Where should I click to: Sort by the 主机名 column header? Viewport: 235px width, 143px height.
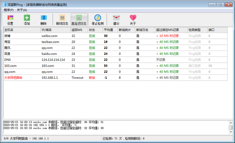[22, 30]
